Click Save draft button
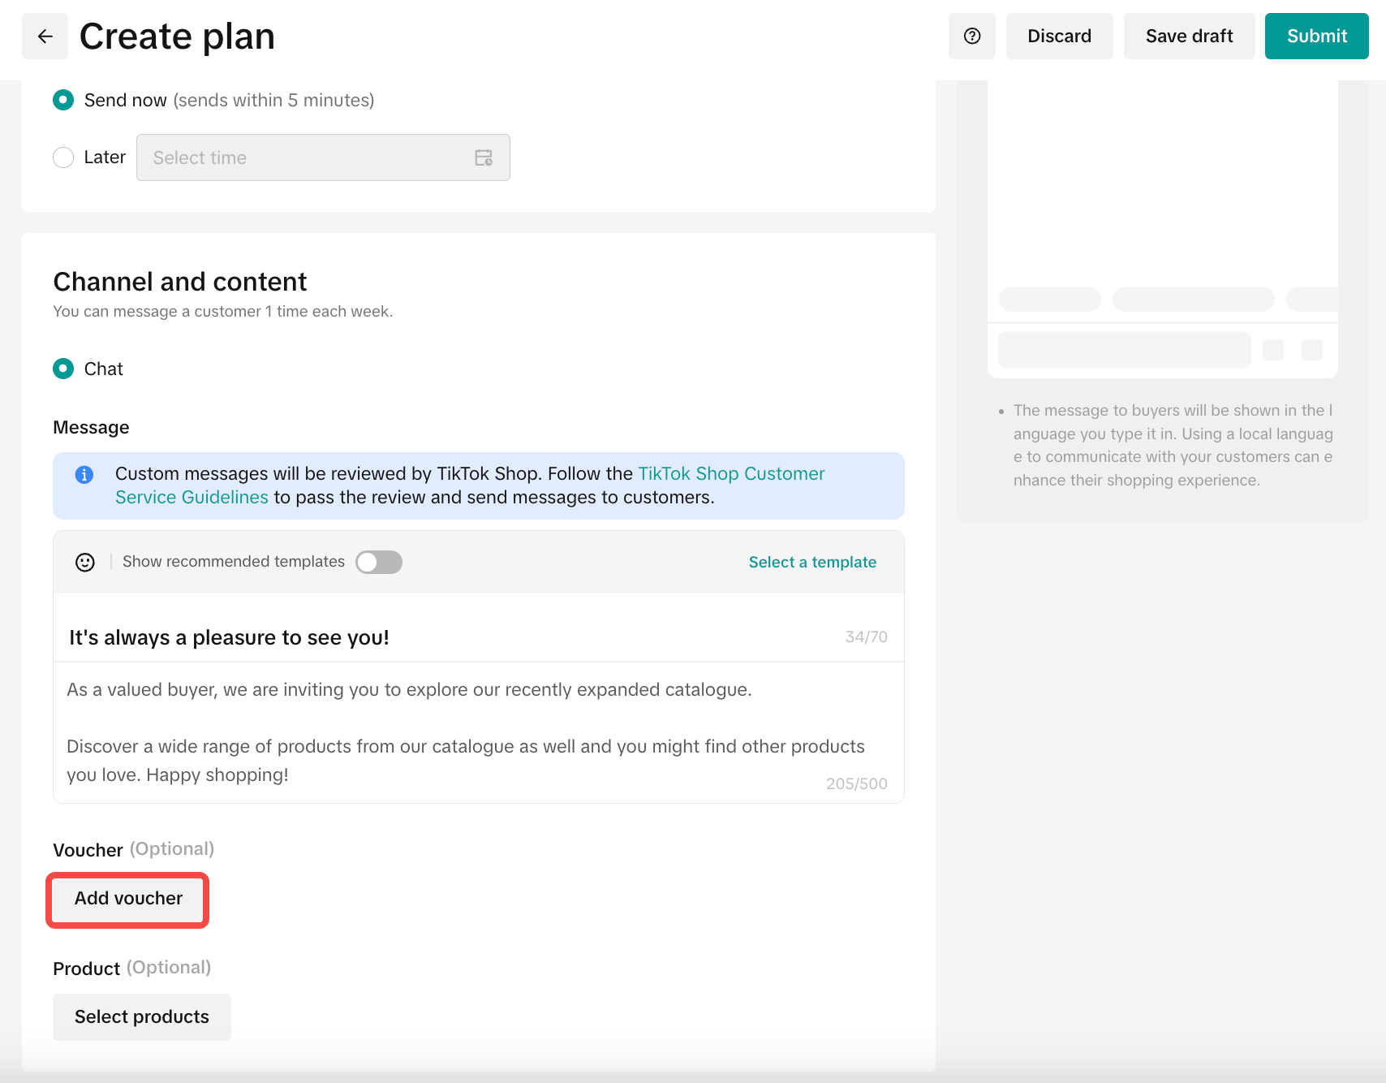This screenshot has width=1386, height=1083. 1189,37
